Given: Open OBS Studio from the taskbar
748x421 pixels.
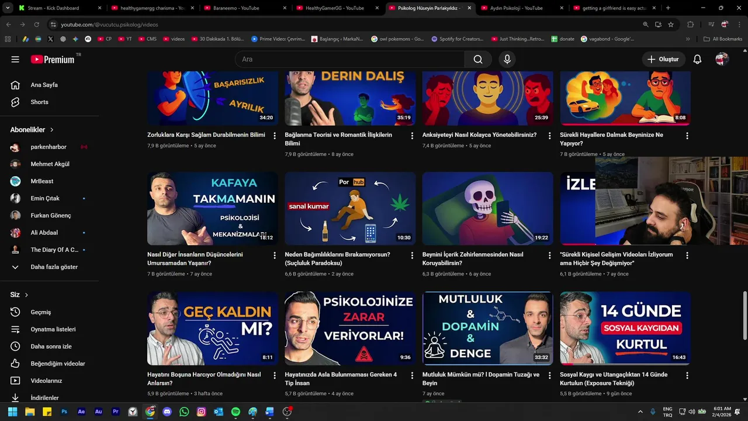Looking at the screenshot, I should click(287, 412).
